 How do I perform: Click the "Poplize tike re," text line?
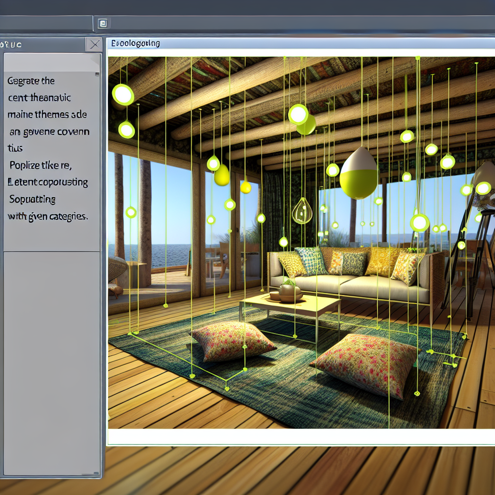[x=41, y=165]
